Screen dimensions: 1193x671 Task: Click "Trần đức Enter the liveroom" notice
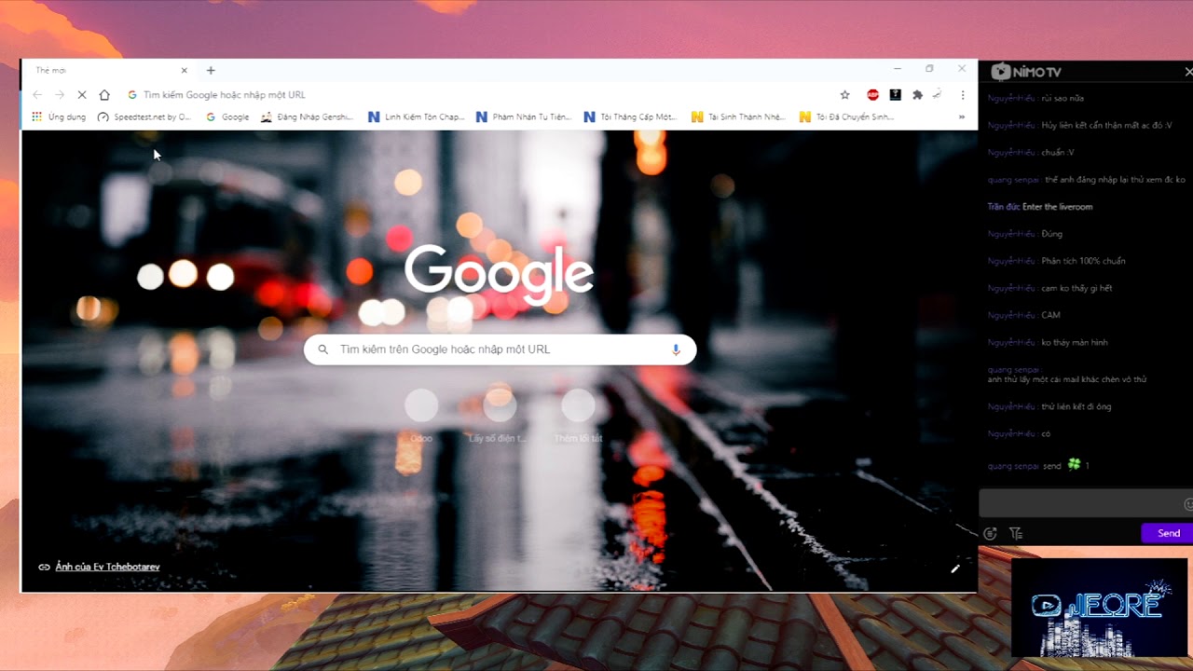coord(1039,207)
